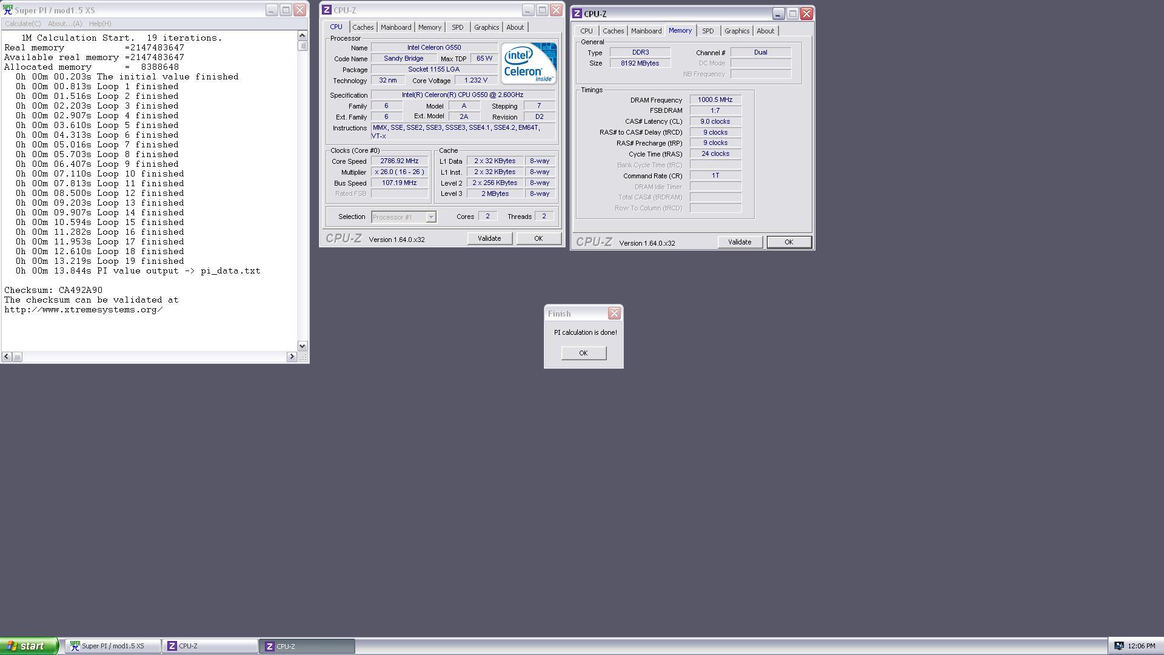Click the 12:06 PM system clock
This screenshot has height=655, width=1164.
tap(1142, 647)
